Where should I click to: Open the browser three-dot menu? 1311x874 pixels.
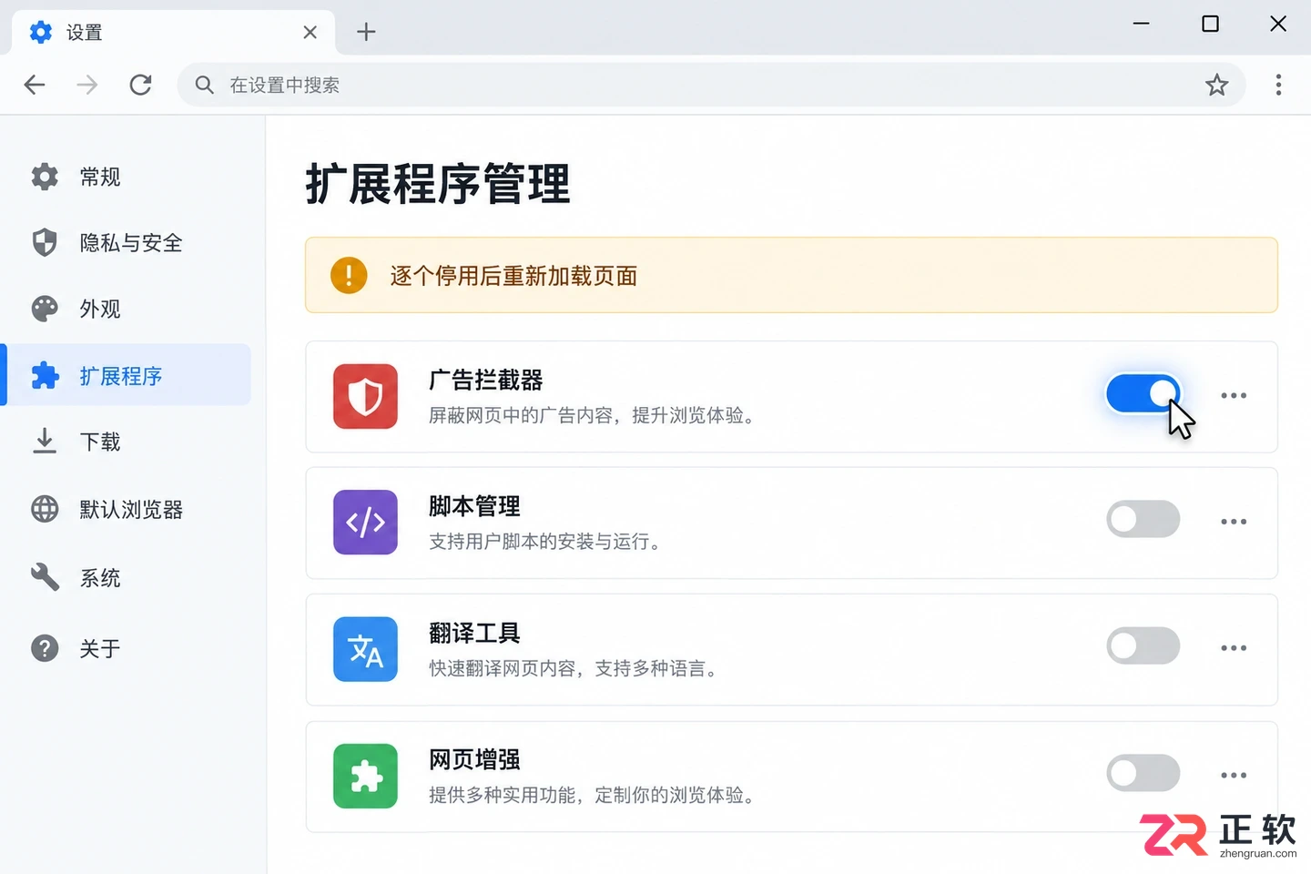pyautogui.click(x=1278, y=85)
